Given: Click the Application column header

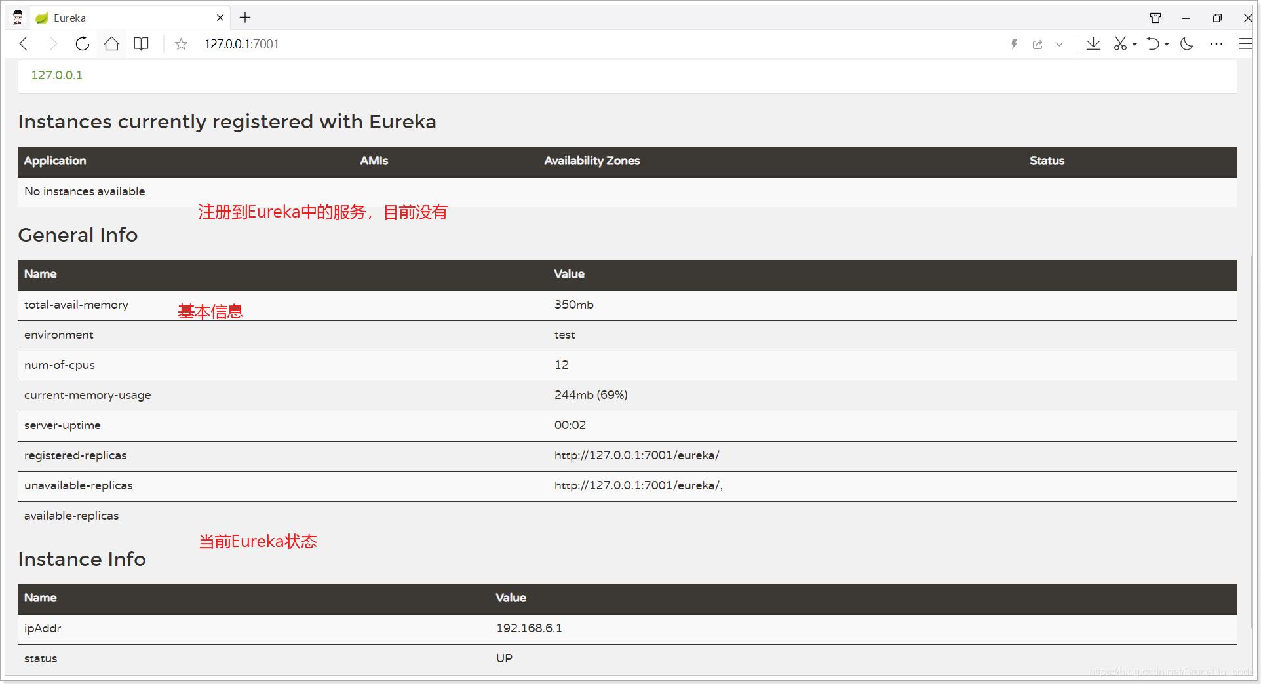Looking at the screenshot, I should click(55, 161).
